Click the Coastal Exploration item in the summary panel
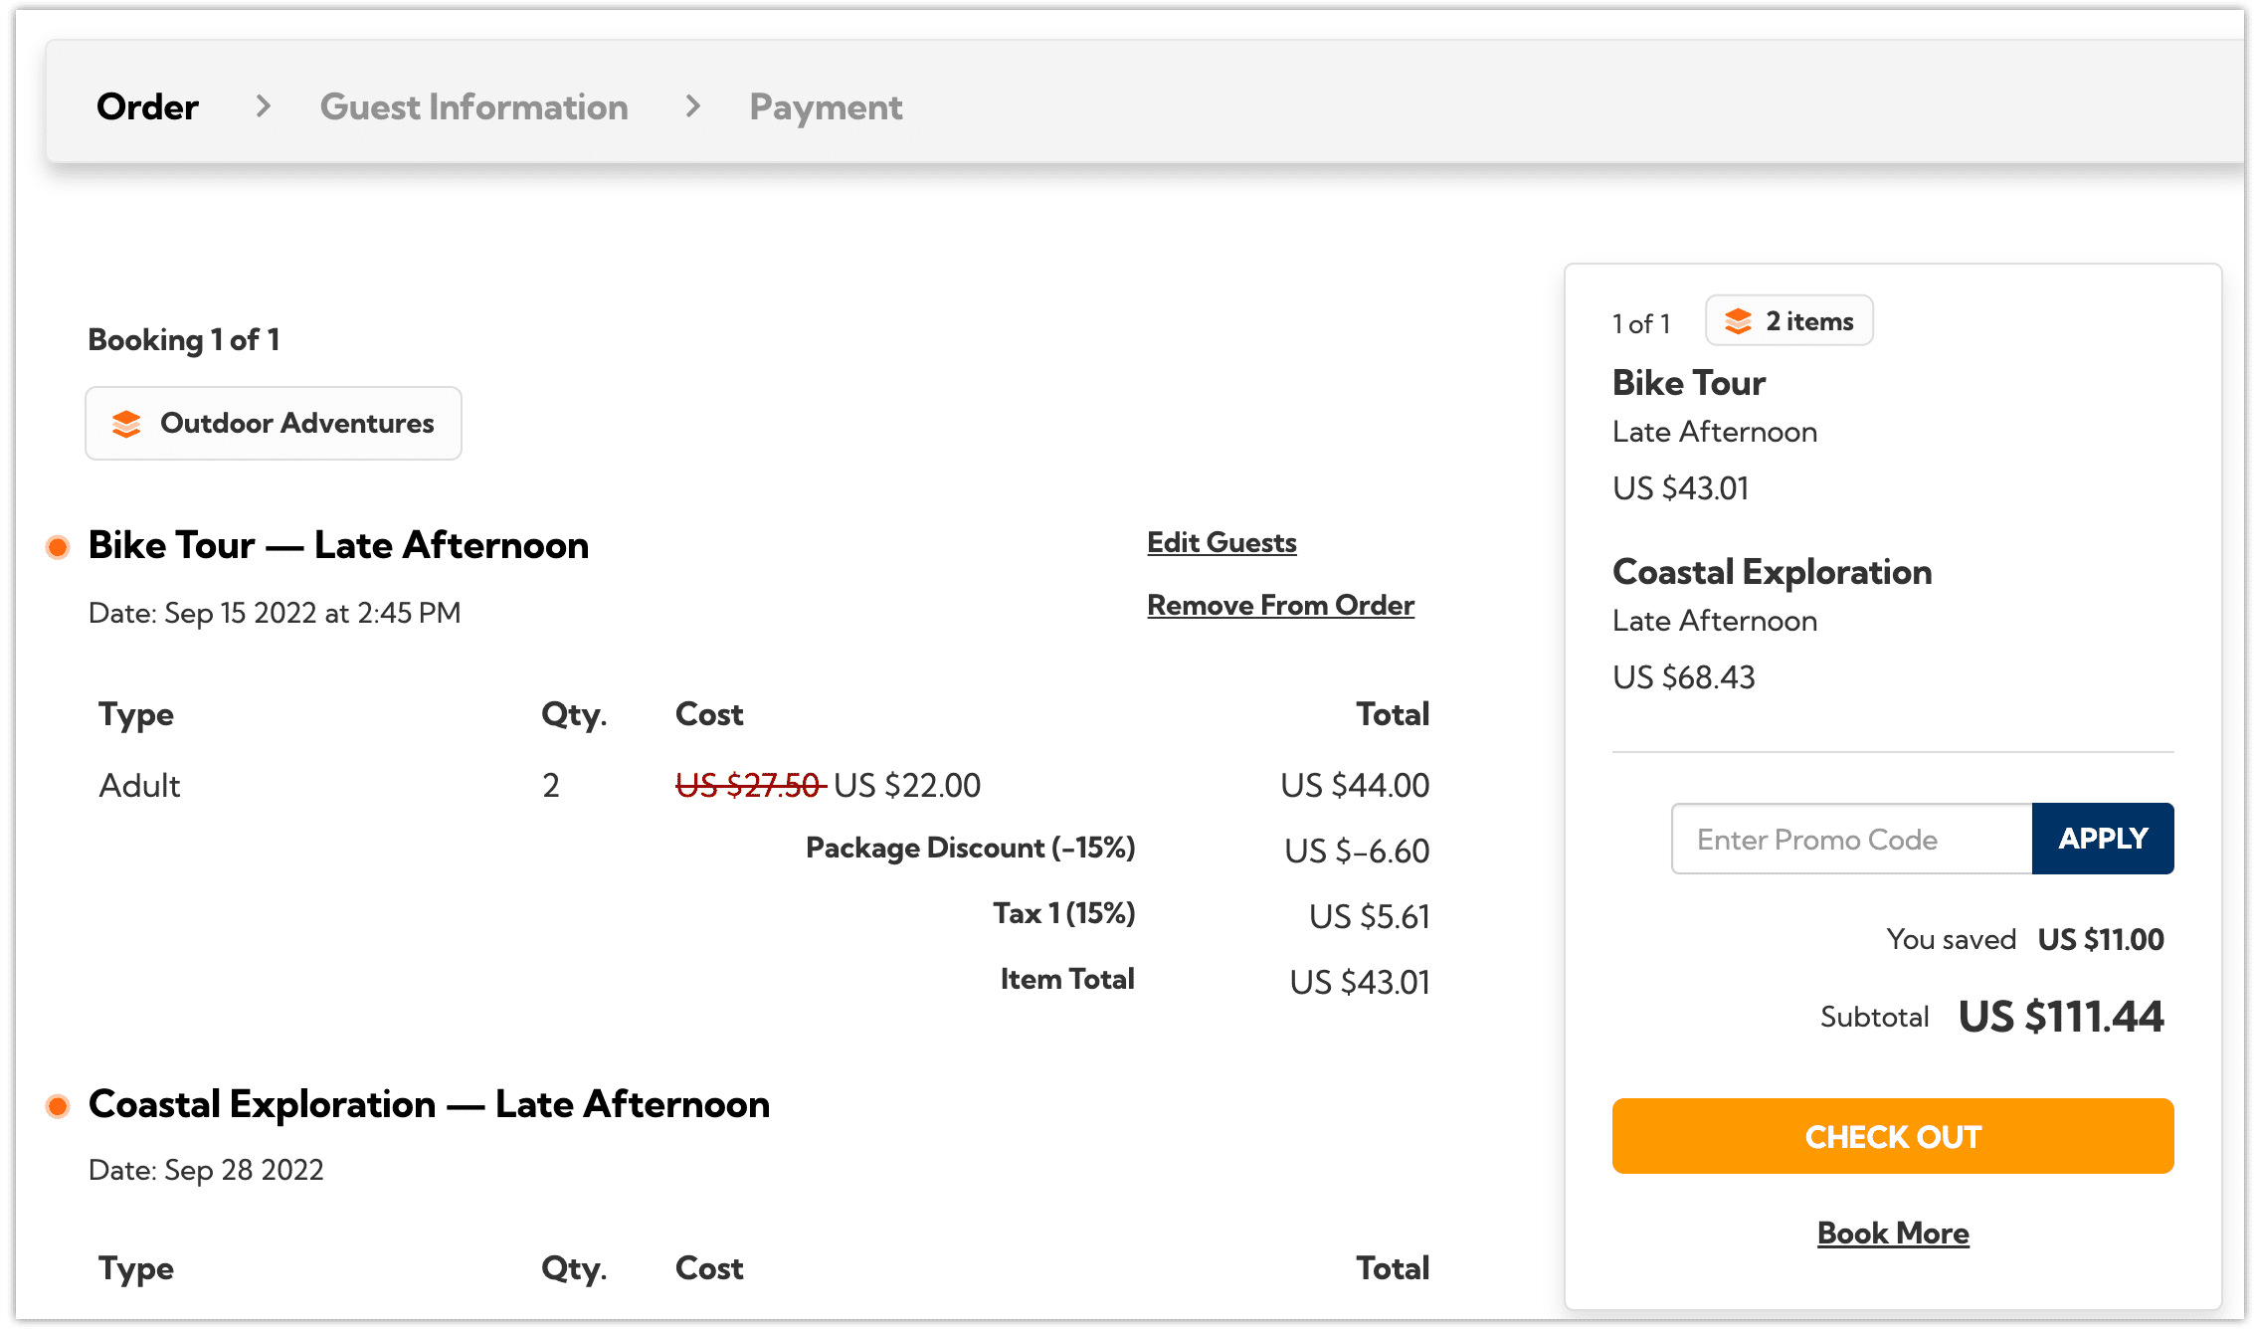The width and height of the screenshot is (2254, 1329). (x=1772, y=572)
